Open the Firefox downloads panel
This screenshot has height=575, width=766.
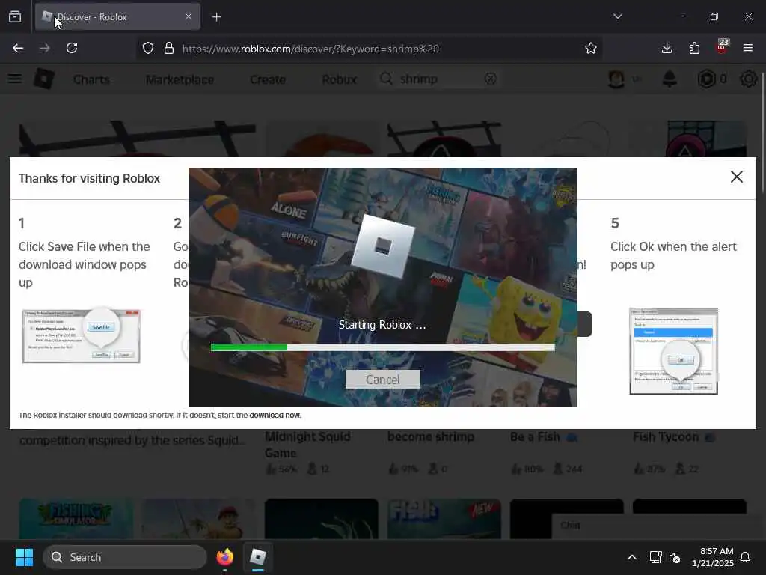[667, 48]
